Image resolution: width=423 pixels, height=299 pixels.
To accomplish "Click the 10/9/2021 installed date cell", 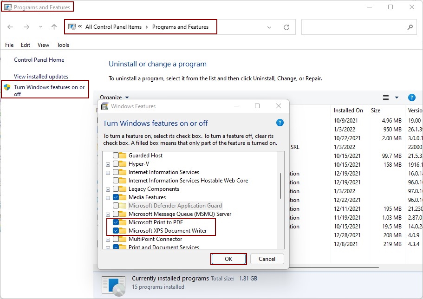I will (345, 121).
